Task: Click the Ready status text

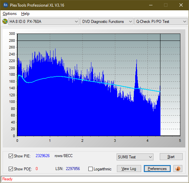Action: (x=7, y=179)
